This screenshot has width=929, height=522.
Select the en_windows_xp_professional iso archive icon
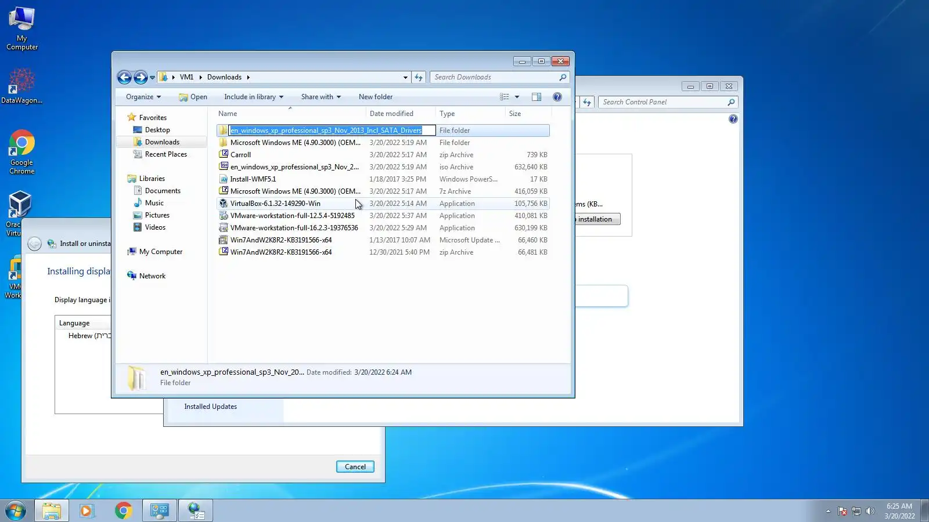tap(224, 167)
